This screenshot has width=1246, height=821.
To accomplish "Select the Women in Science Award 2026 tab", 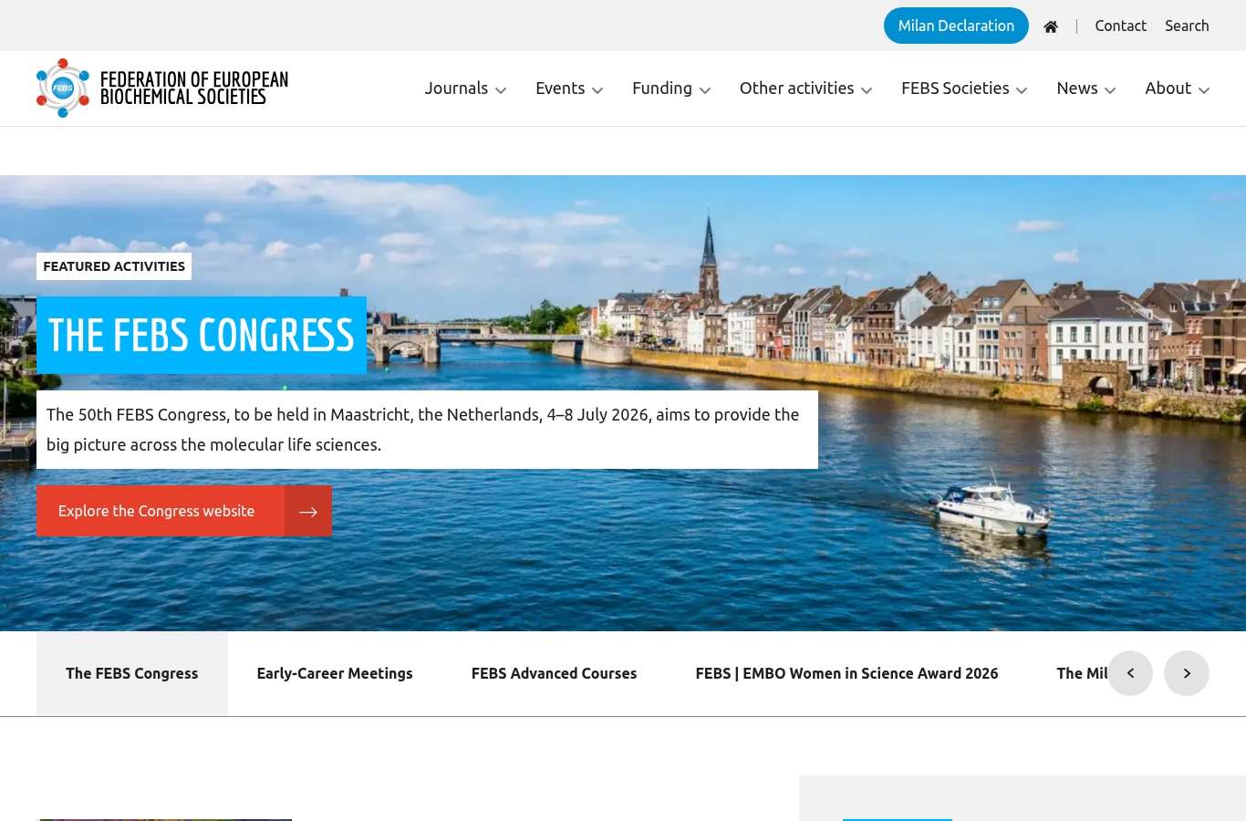I will point(846,673).
